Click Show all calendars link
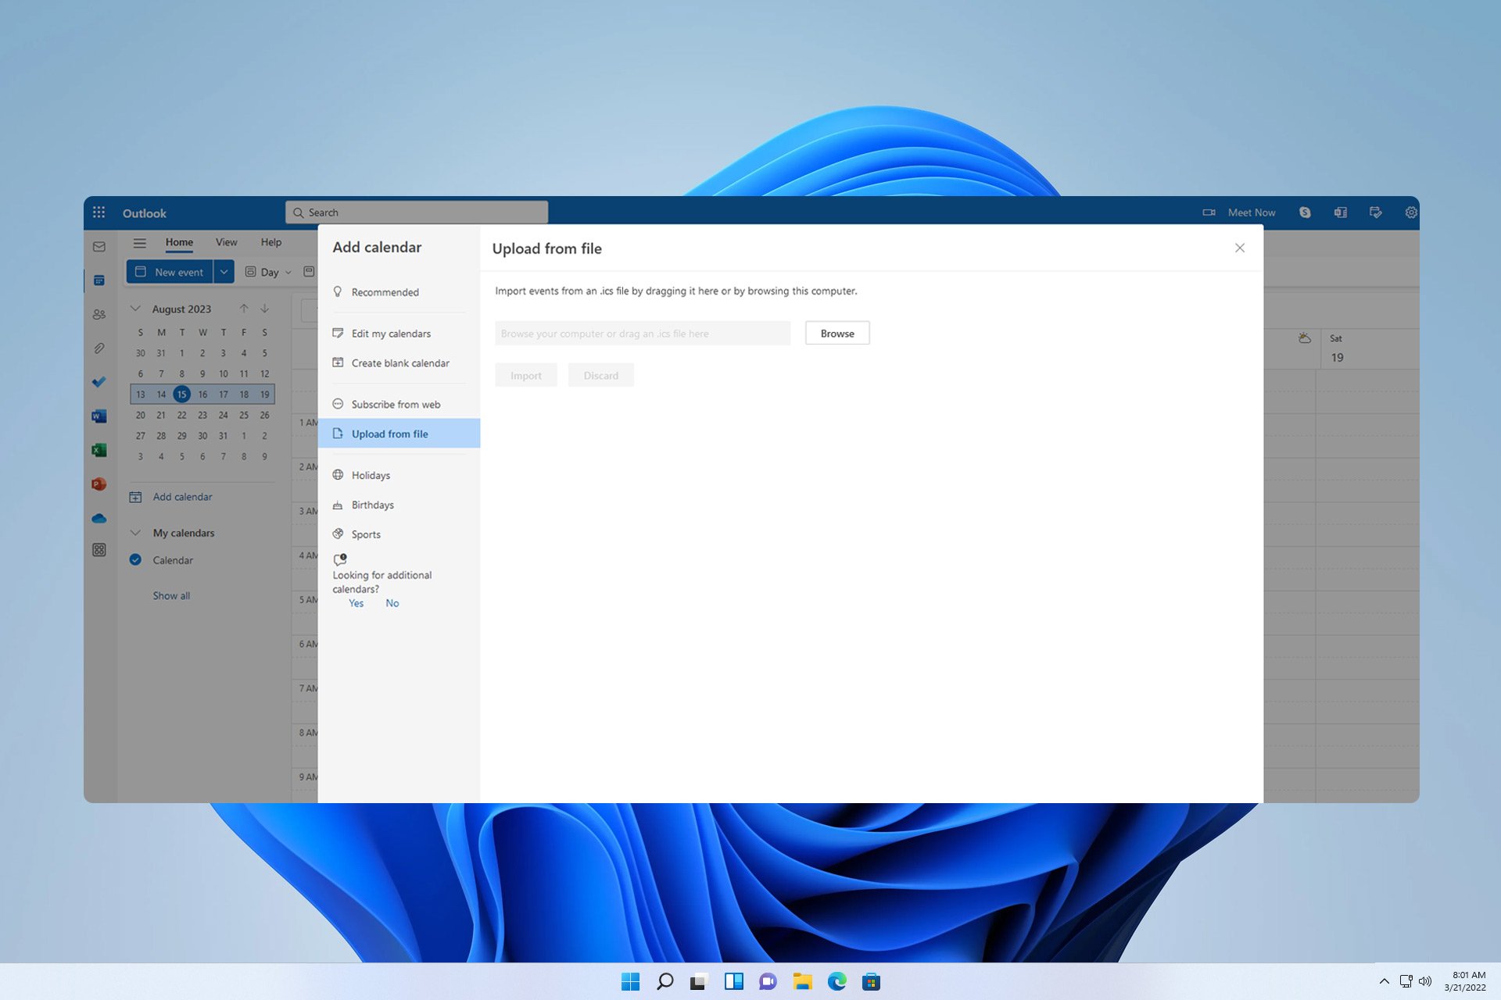 [171, 595]
